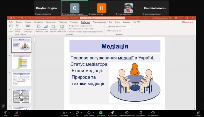
Task: Expand custom slideshow (Произвольное слайд-шоу) dropdown
Action: 28,31
